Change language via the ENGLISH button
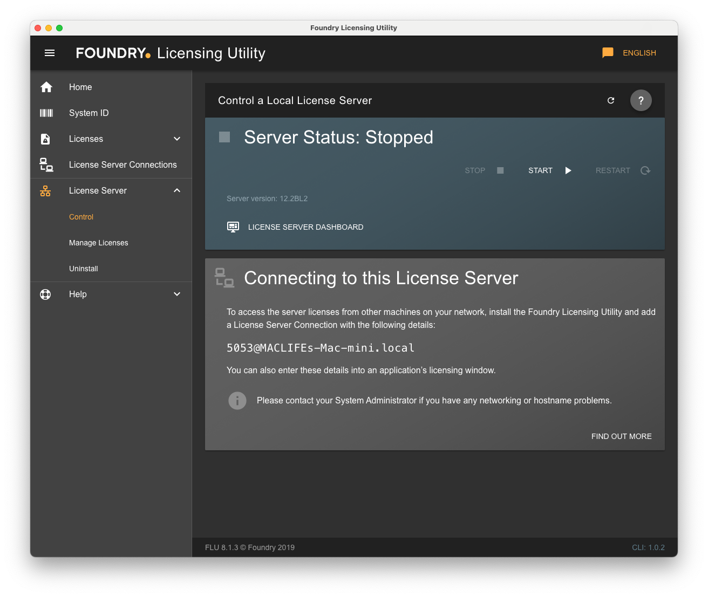The width and height of the screenshot is (708, 597). tap(639, 53)
